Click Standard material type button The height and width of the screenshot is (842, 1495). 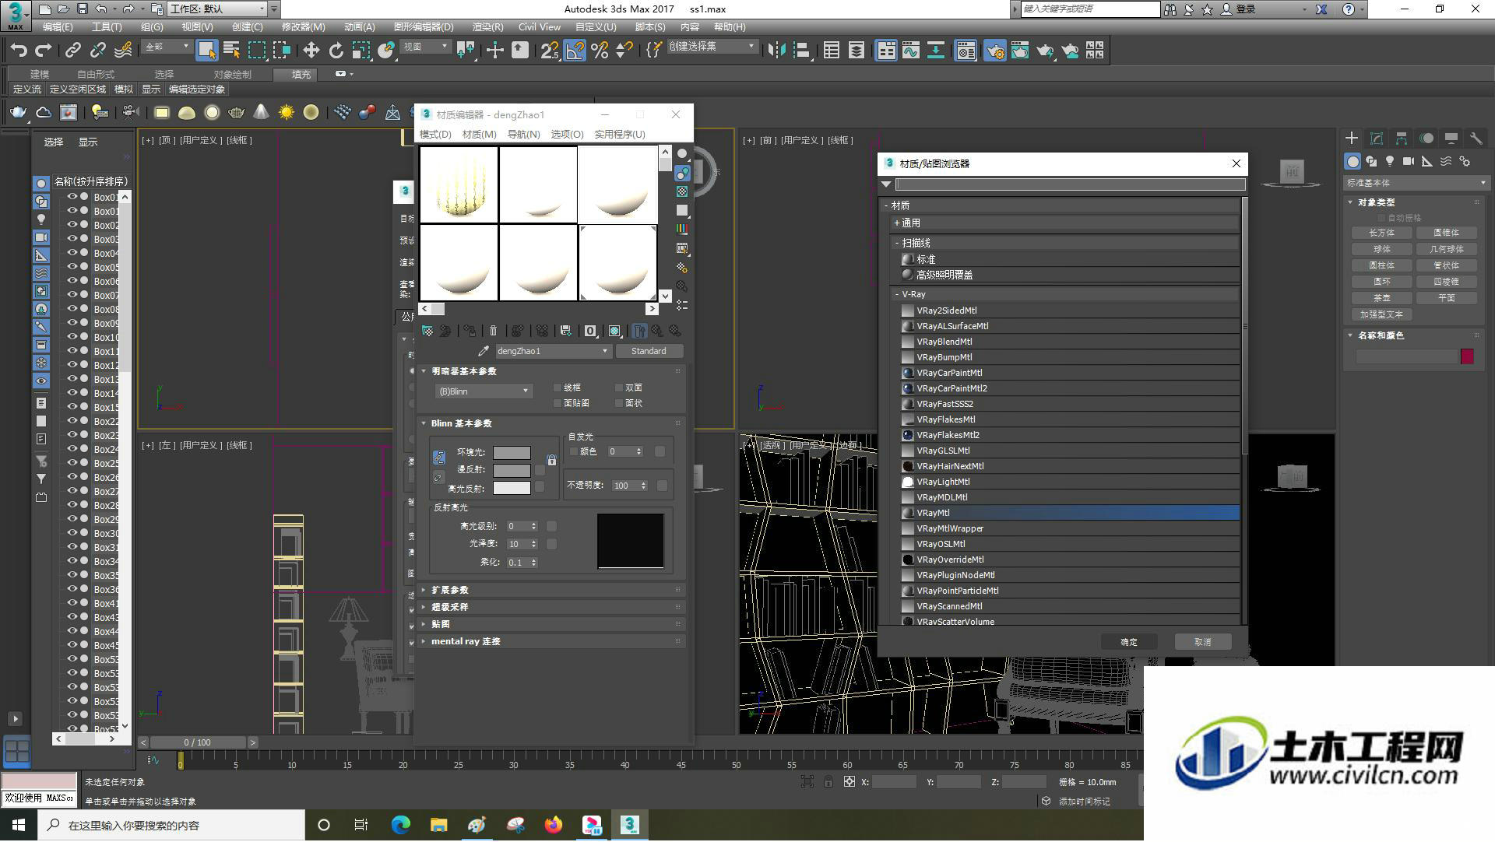pyautogui.click(x=649, y=351)
